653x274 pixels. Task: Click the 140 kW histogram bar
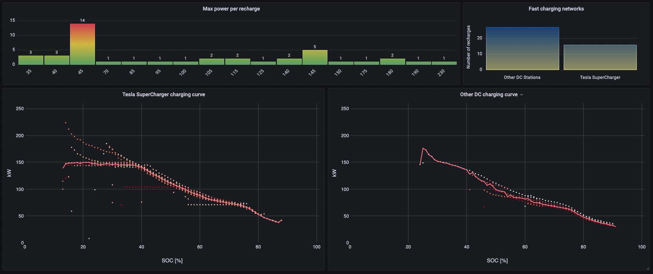tap(289, 62)
